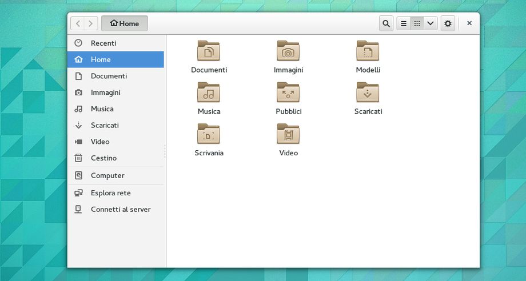Select Cestino in the sidebar
This screenshot has width=526, height=281.
103,158
